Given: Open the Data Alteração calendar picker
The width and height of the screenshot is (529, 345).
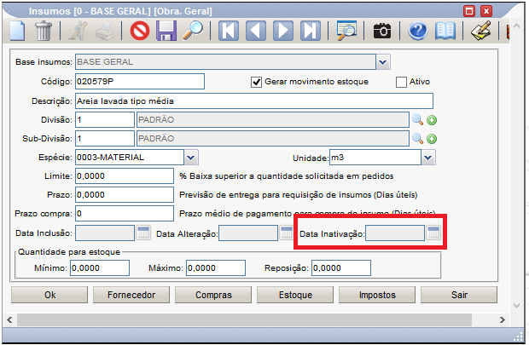Looking at the screenshot, I should tap(287, 233).
